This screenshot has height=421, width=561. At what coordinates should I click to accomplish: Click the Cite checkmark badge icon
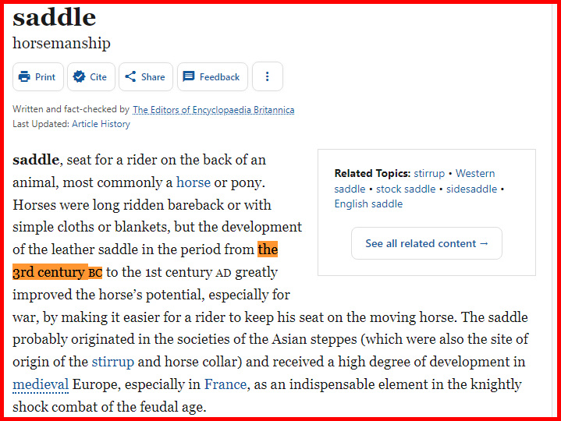[x=79, y=77]
